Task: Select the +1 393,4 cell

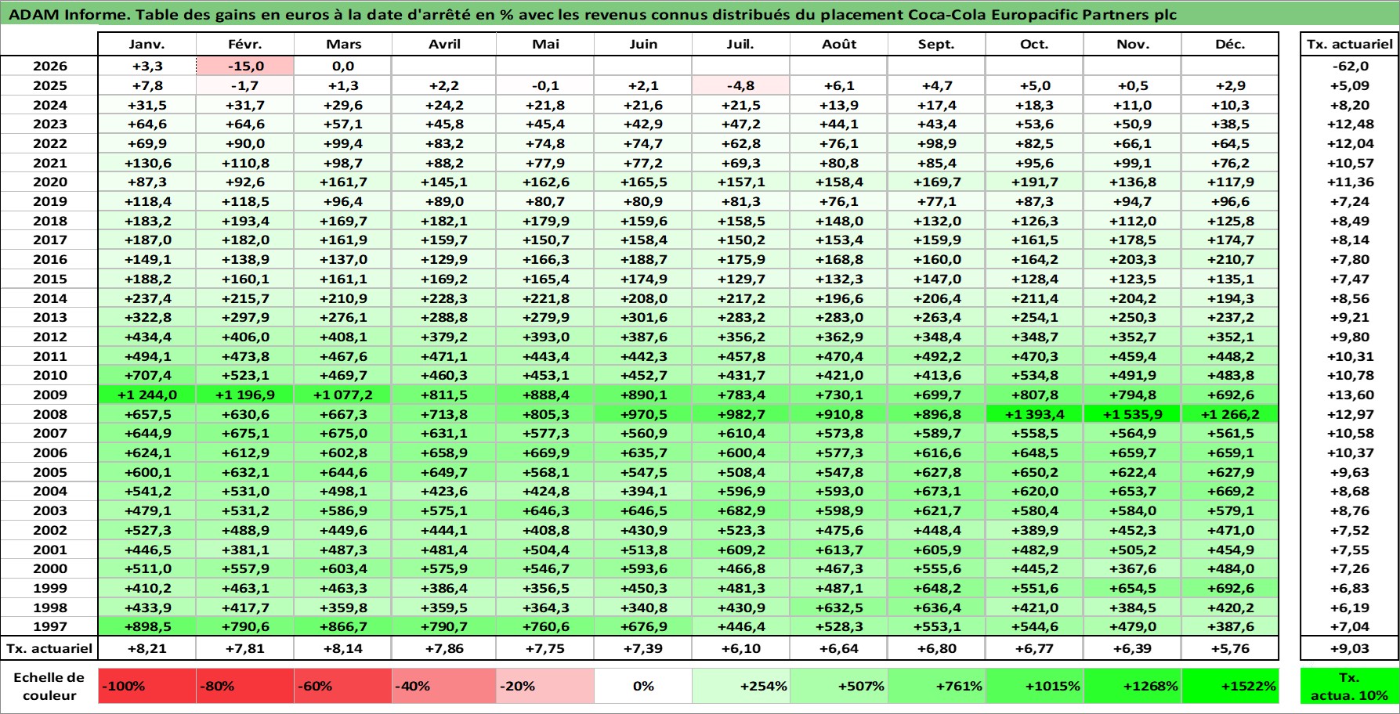Action: tap(1034, 414)
